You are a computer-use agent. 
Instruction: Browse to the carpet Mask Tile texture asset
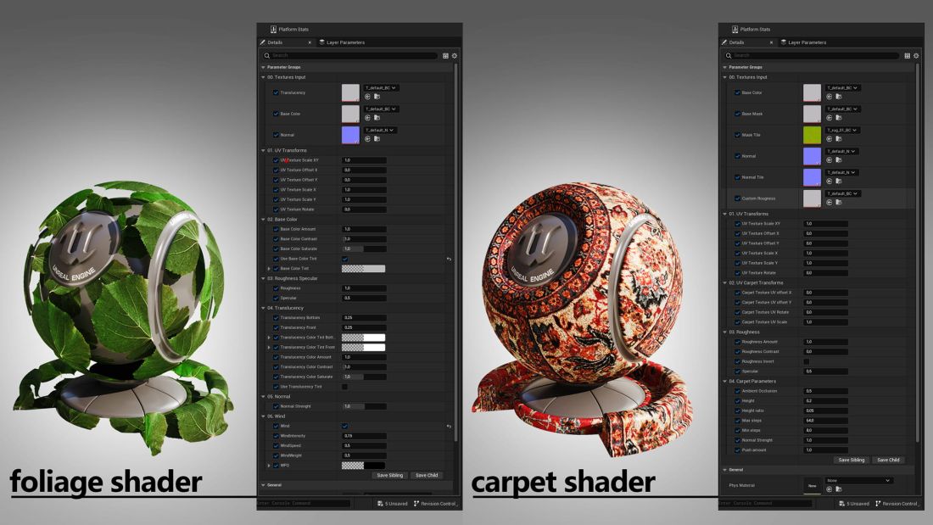point(838,139)
